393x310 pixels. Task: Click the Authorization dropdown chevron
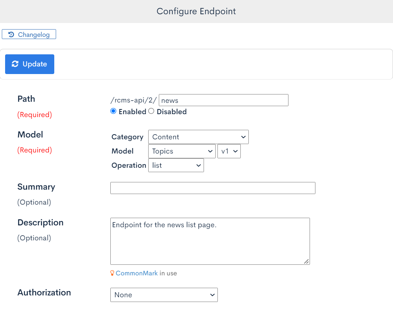tap(212, 295)
